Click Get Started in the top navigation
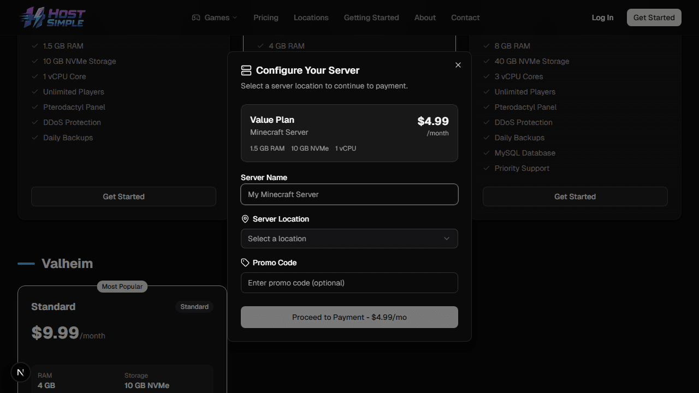Viewport: 699px width, 393px height. click(x=654, y=17)
